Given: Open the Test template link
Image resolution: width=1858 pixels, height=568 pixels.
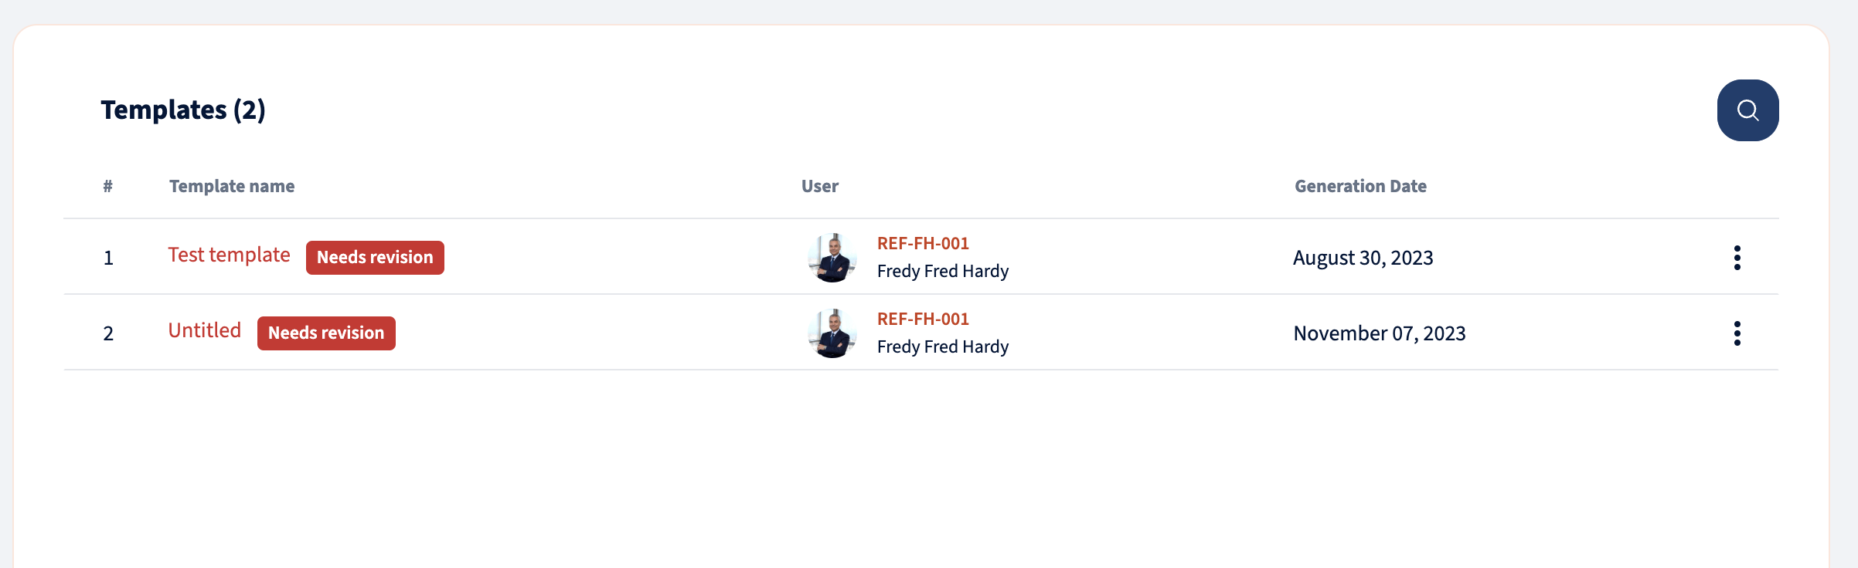Looking at the screenshot, I should tap(229, 255).
